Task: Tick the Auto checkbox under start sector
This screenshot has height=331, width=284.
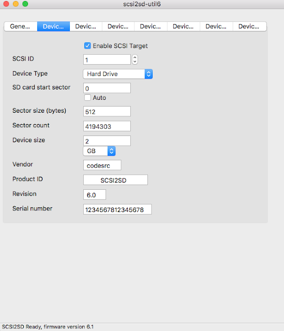Action: 87,98
